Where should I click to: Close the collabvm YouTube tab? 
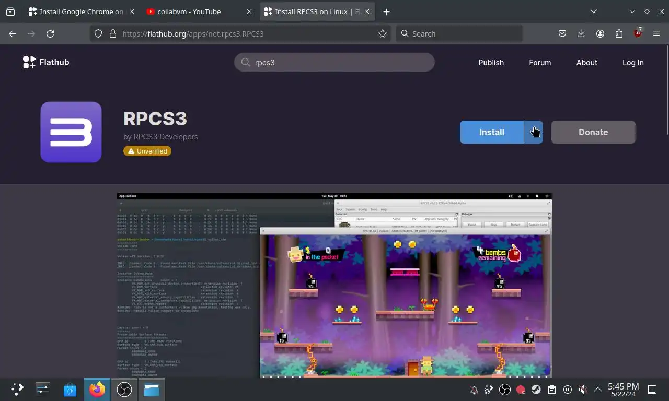coord(249,11)
